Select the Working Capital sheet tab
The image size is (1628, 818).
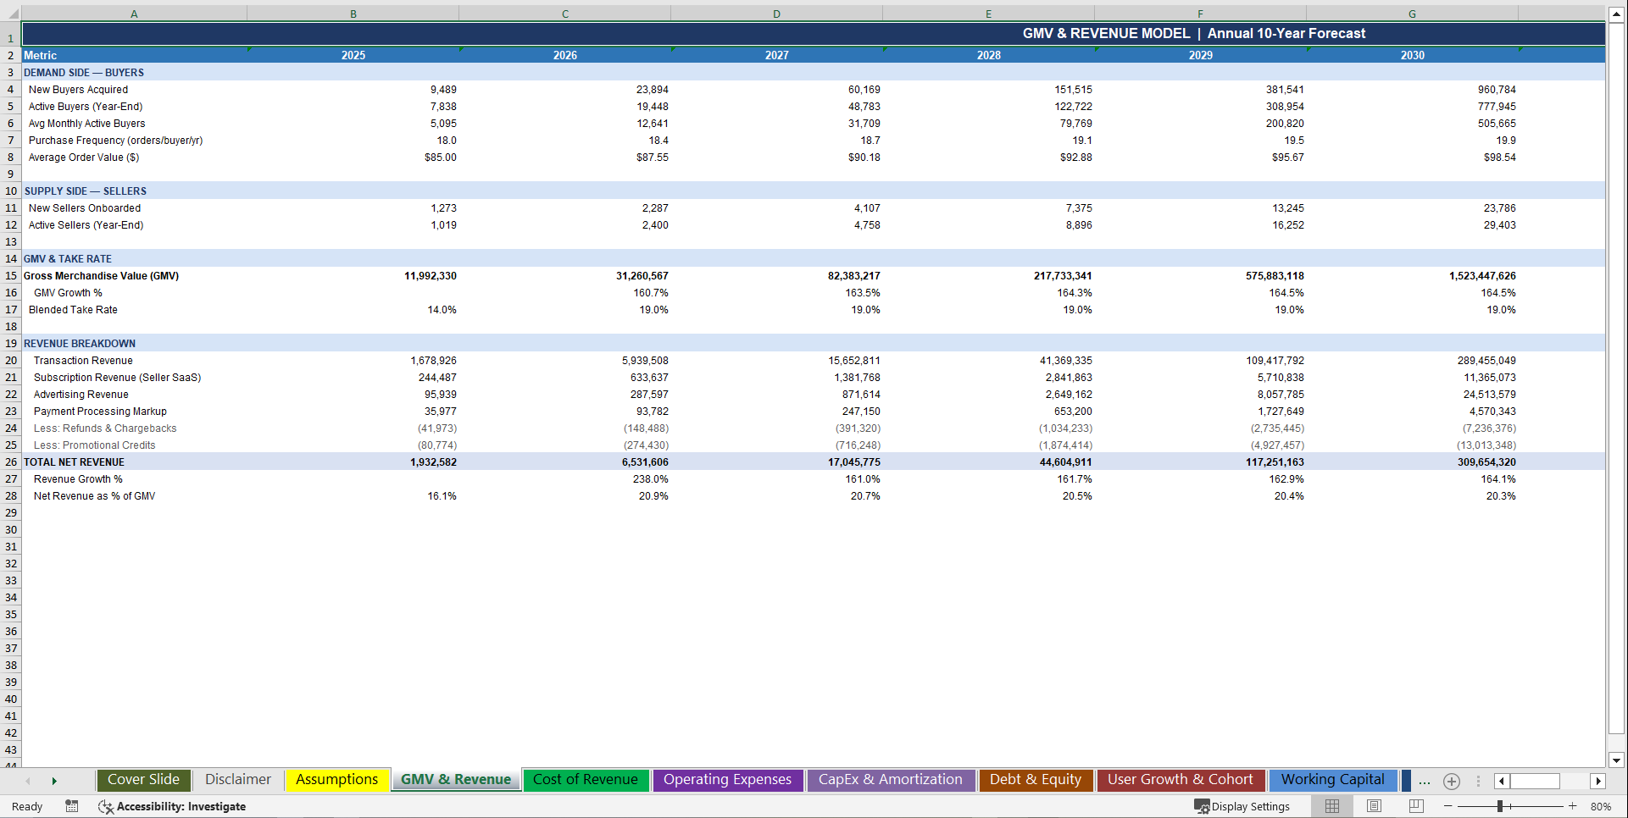pos(1333,779)
